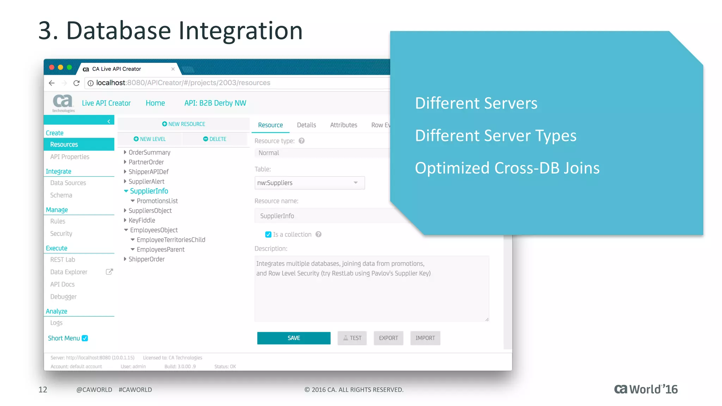Click the browser forward arrow
Viewport: 722px width, 406px height.
pos(64,83)
